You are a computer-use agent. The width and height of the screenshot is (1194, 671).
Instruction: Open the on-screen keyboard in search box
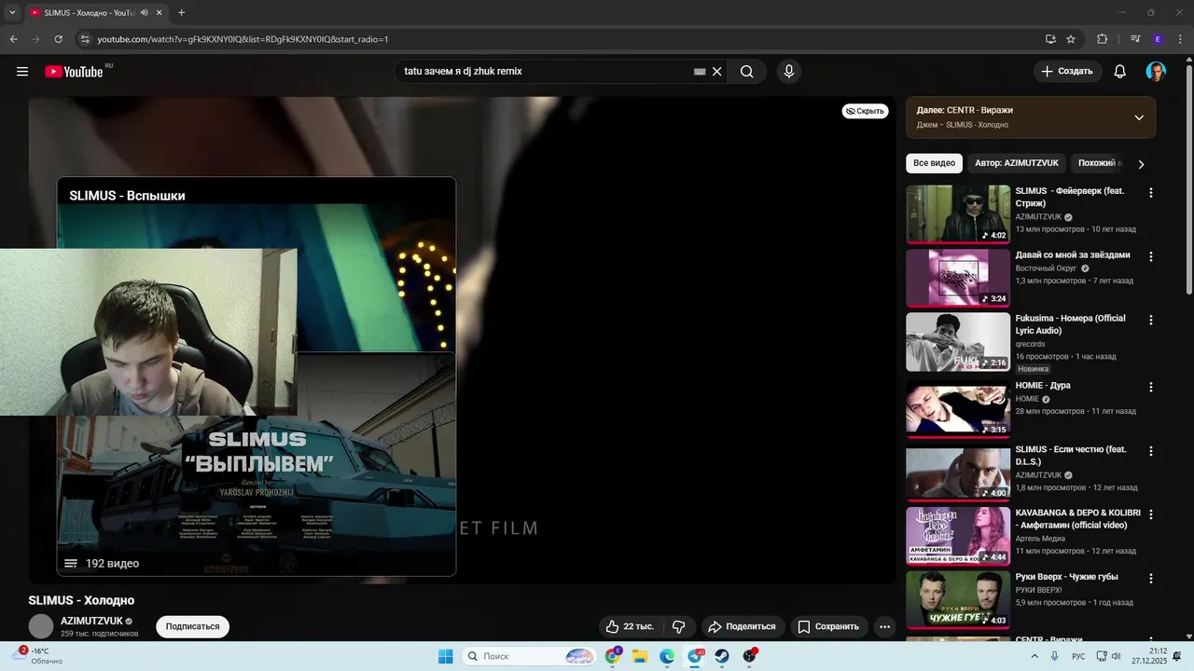tap(700, 72)
